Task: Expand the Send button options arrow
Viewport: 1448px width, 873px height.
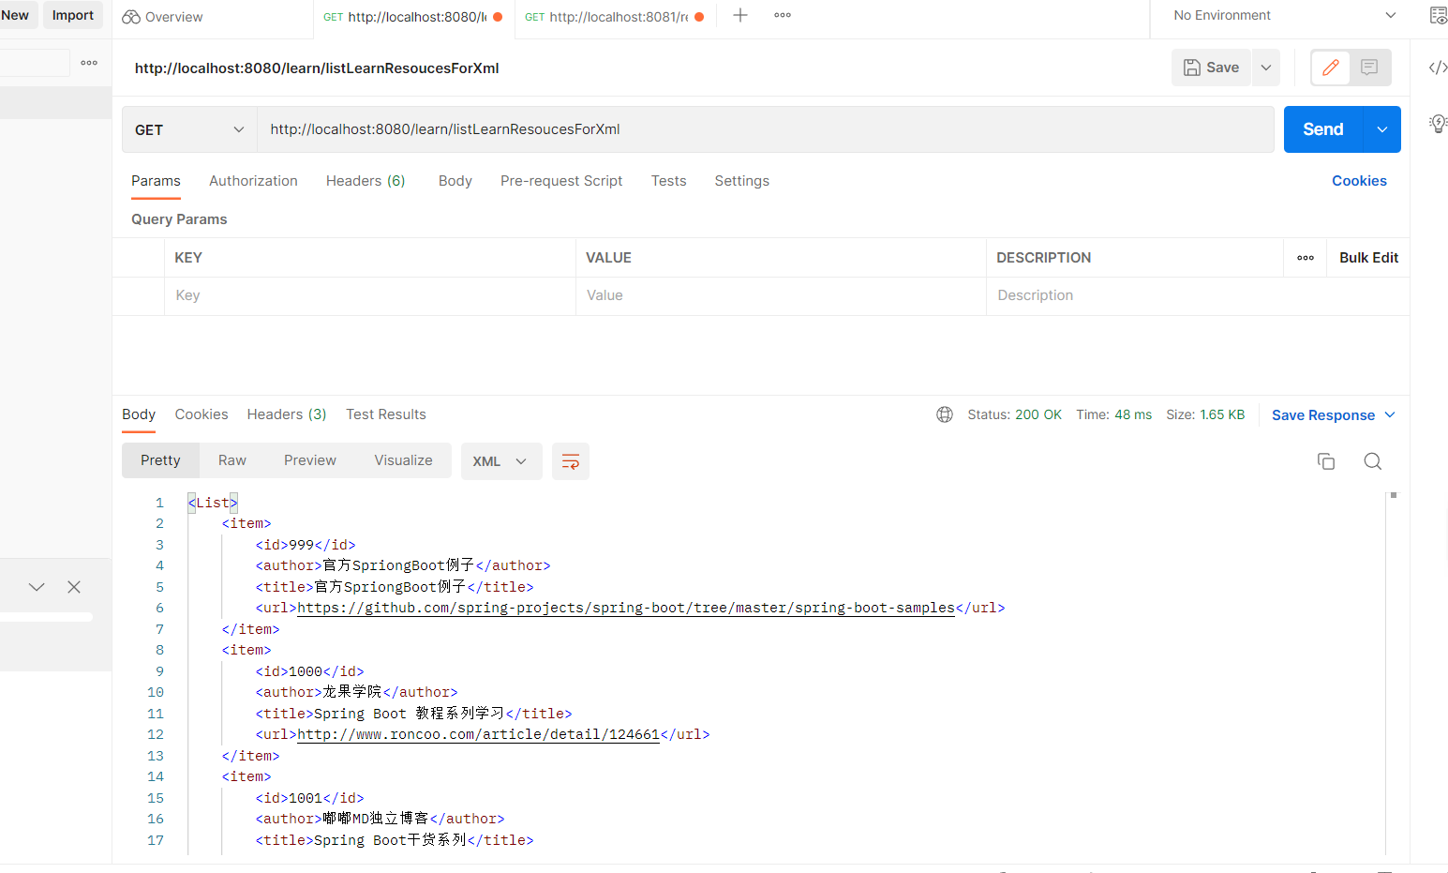Action: [x=1381, y=129]
